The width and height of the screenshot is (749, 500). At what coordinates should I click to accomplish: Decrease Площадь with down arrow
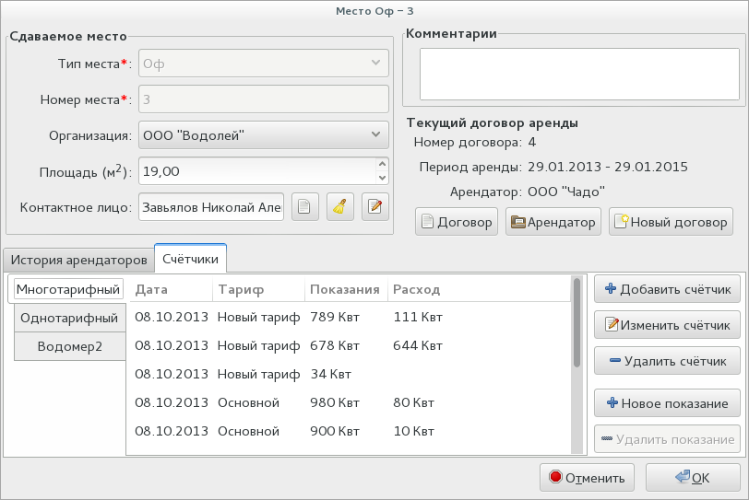(382, 178)
